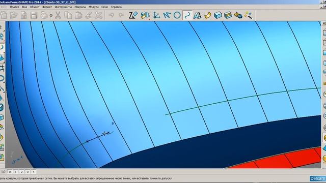Click the Paste clipboard icon
Screen dimensions: 326x183
[x=78, y=15]
